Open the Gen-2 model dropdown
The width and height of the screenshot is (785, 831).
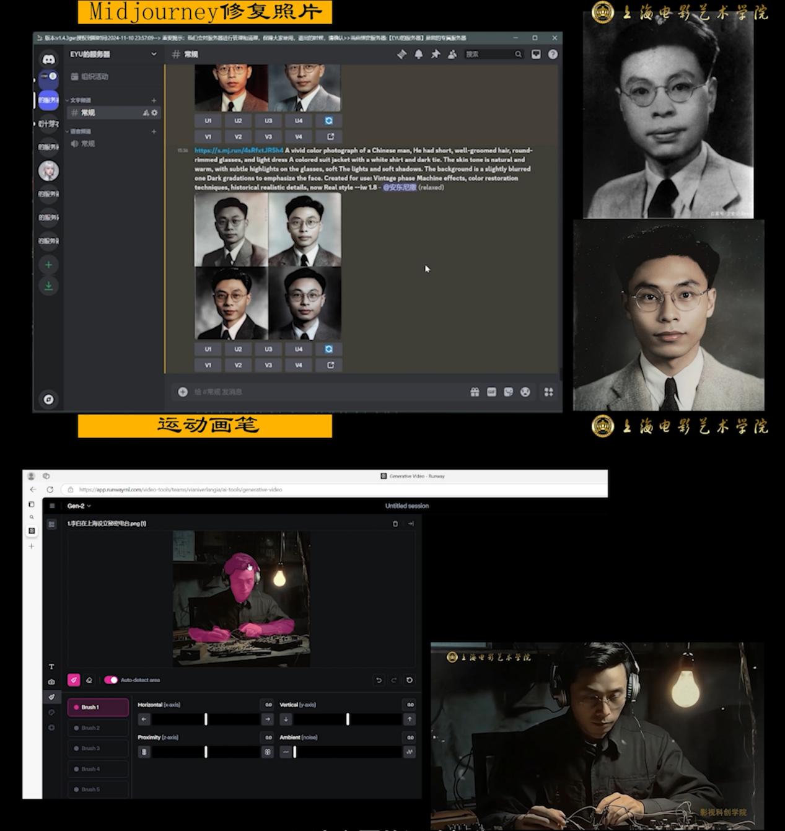click(79, 506)
